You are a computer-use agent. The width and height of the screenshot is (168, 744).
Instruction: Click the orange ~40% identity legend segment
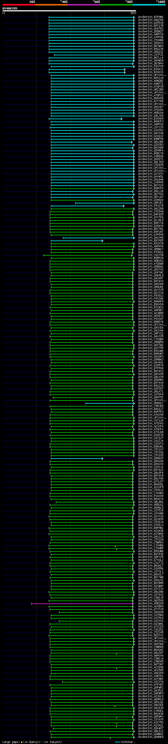click(x=51, y=5)
